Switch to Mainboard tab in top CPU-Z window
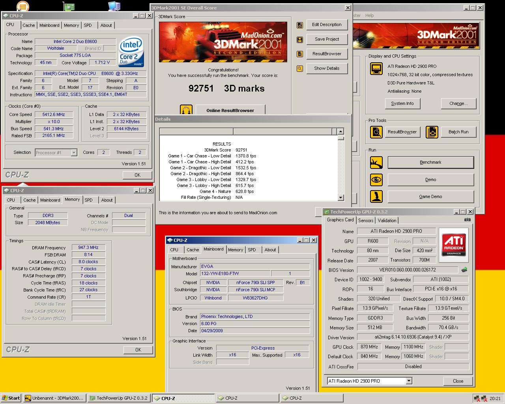Viewport: 505px width, 404px height. coord(49,25)
